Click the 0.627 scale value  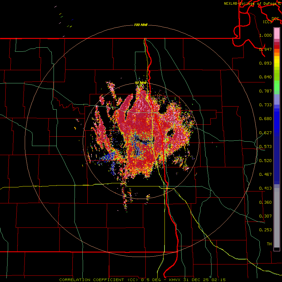[x=265, y=133]
